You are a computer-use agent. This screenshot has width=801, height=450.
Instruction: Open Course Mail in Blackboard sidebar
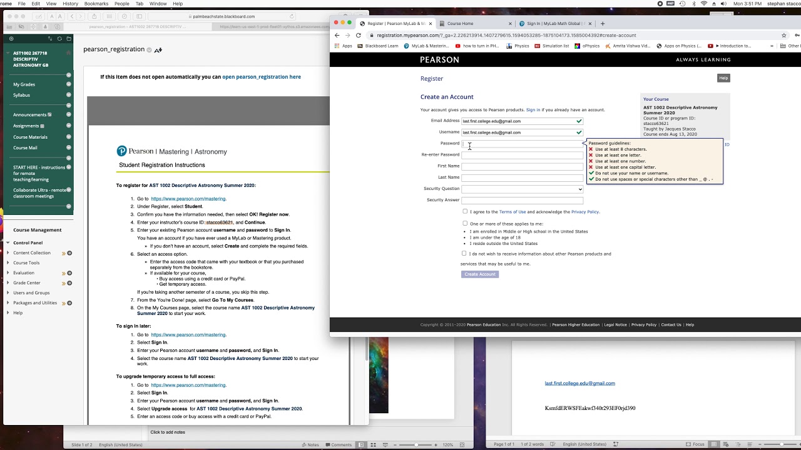click(25, 147)
